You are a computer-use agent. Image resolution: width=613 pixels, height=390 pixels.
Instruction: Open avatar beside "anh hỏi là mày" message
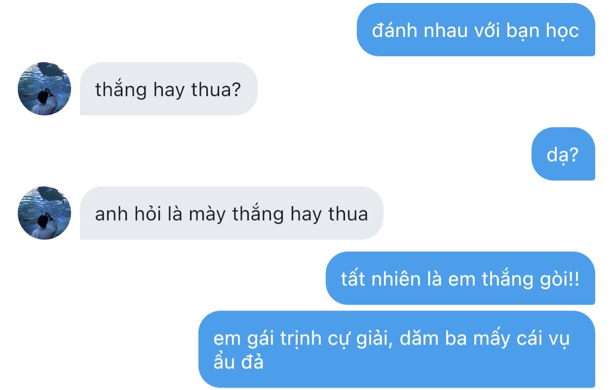click(x=44, y=213)
